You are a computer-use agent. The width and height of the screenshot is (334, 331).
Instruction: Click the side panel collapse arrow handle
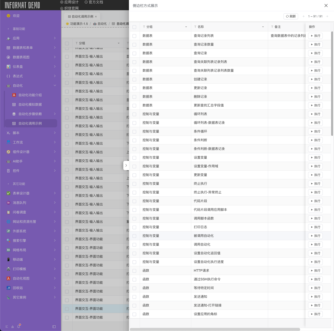tap(126, 165)
